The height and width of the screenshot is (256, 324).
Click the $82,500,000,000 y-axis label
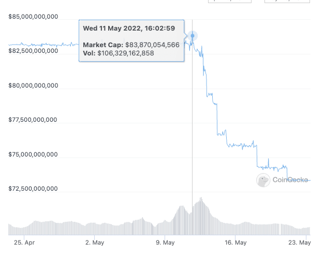[x=33, y=51]
